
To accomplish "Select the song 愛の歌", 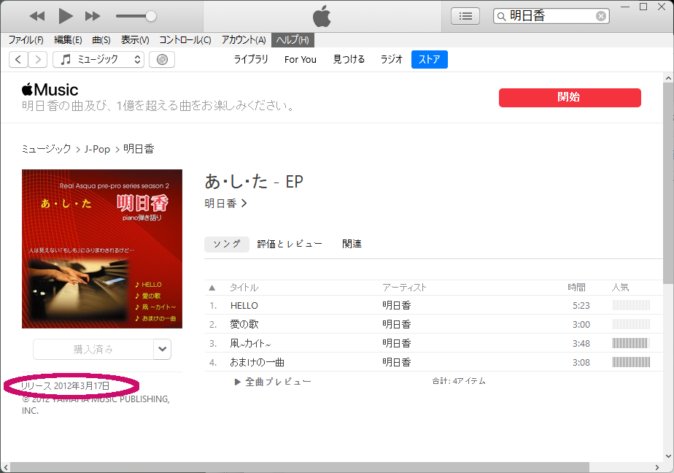I will click(244, 325).
